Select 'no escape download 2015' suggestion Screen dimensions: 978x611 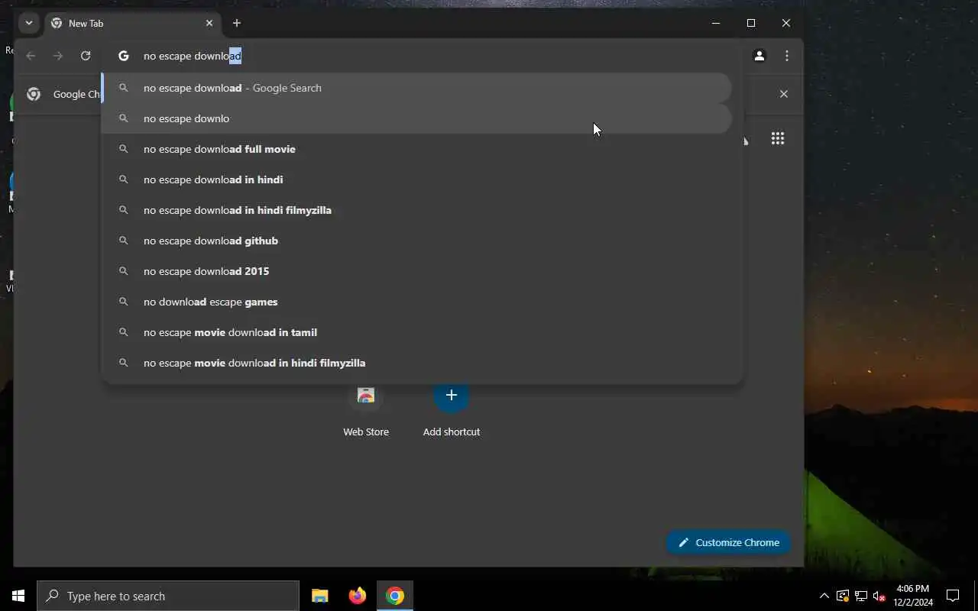[417, 271]
